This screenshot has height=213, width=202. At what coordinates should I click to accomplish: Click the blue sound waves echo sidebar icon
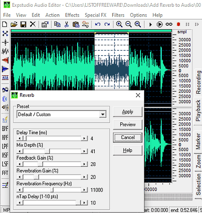[x=5, y=99]
